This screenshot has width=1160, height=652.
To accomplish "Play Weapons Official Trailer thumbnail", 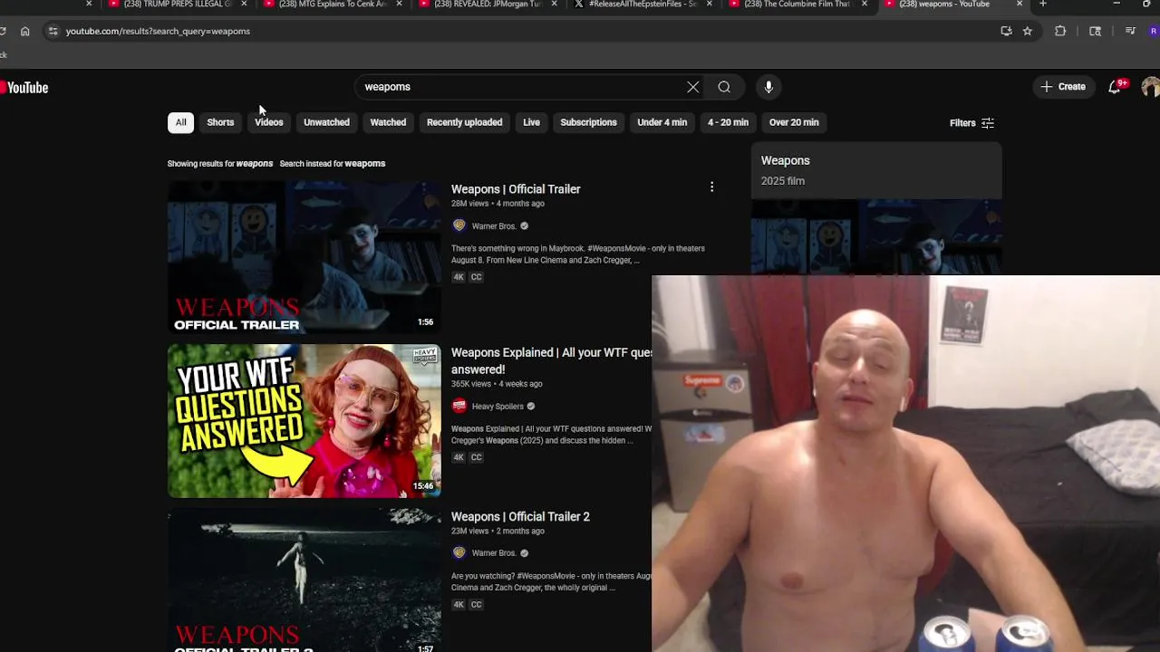I will coord(304,257).
